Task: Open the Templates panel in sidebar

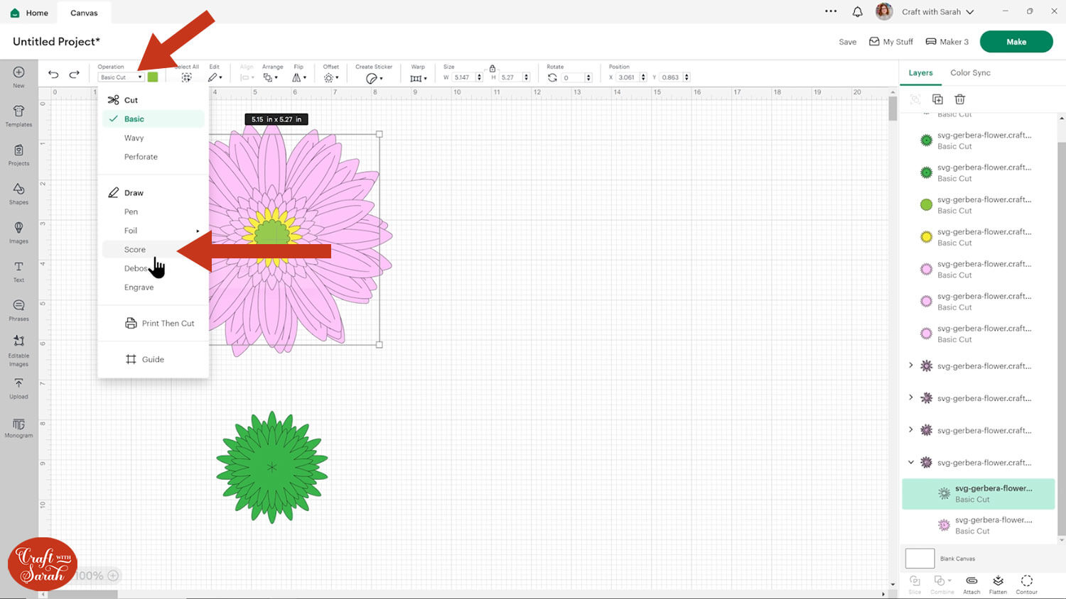Action: coord(18,115)
